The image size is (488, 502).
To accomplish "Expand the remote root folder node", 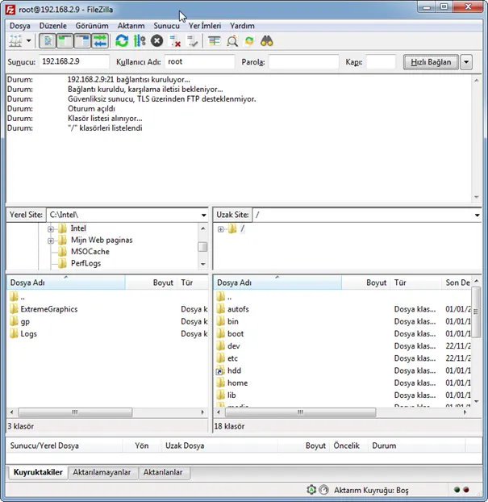I will pyautogui.click(x=220, y=229).
